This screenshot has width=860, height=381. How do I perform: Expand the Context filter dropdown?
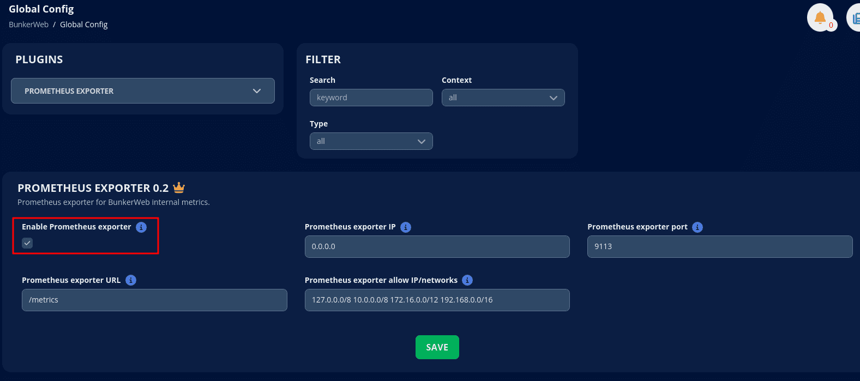point(502,98)
